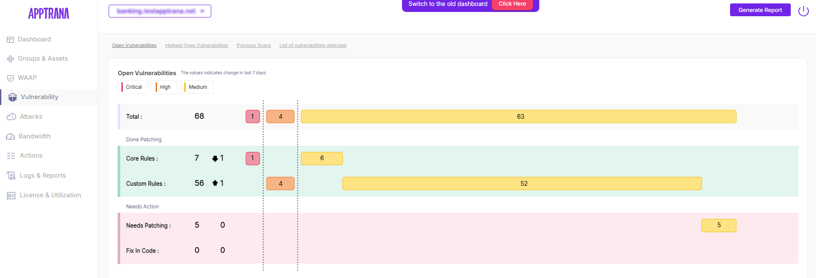Open Actions menu item
The height and width of the screenshot is (278, 816).
click(31, 155)
